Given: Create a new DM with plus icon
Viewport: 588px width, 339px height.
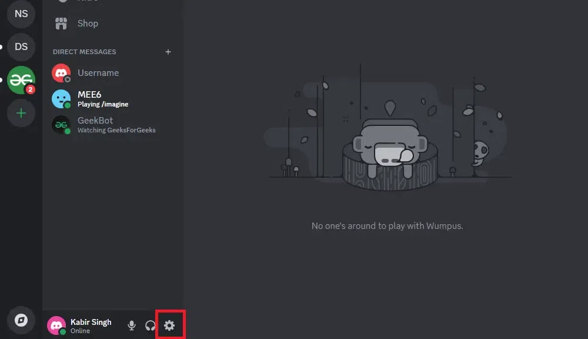Looking at the screenshot, I should (x=168, y=52).
